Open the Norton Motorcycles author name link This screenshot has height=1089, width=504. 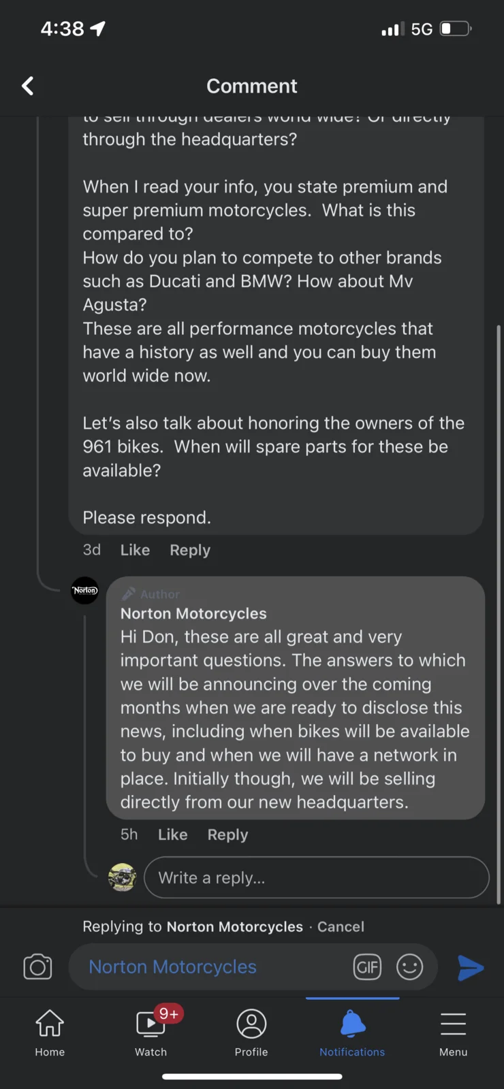coord(193,613)
